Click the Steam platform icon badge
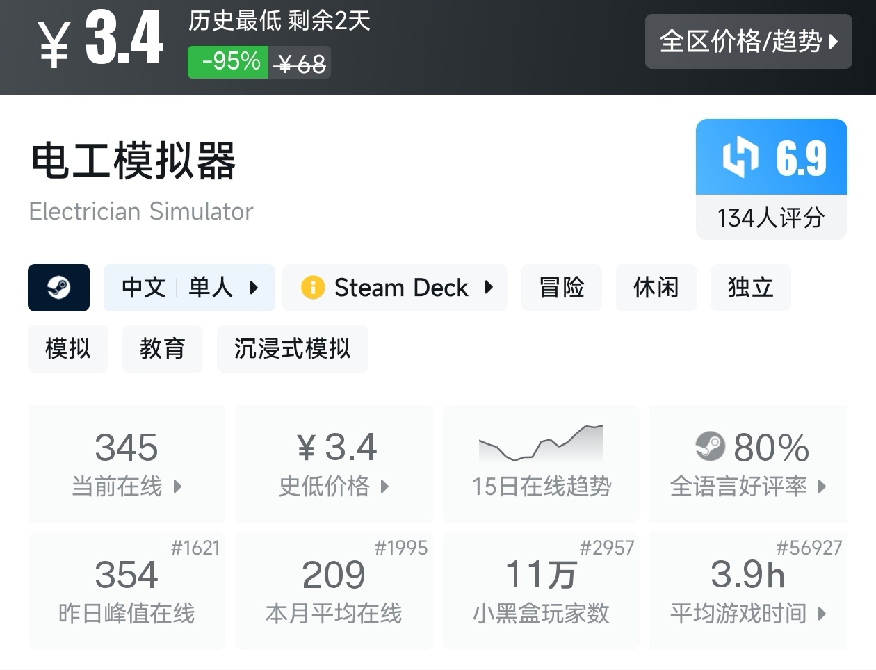The height and width of the screenshot is (670, 876). click(x=58, y=288)
